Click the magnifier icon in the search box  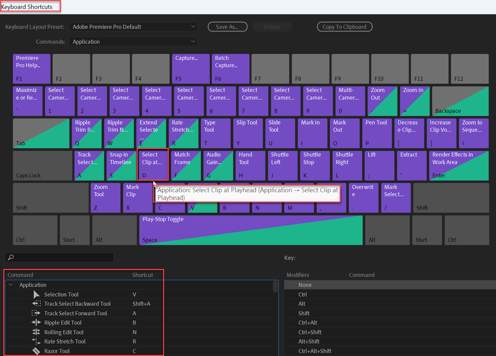tap(11, 257)
